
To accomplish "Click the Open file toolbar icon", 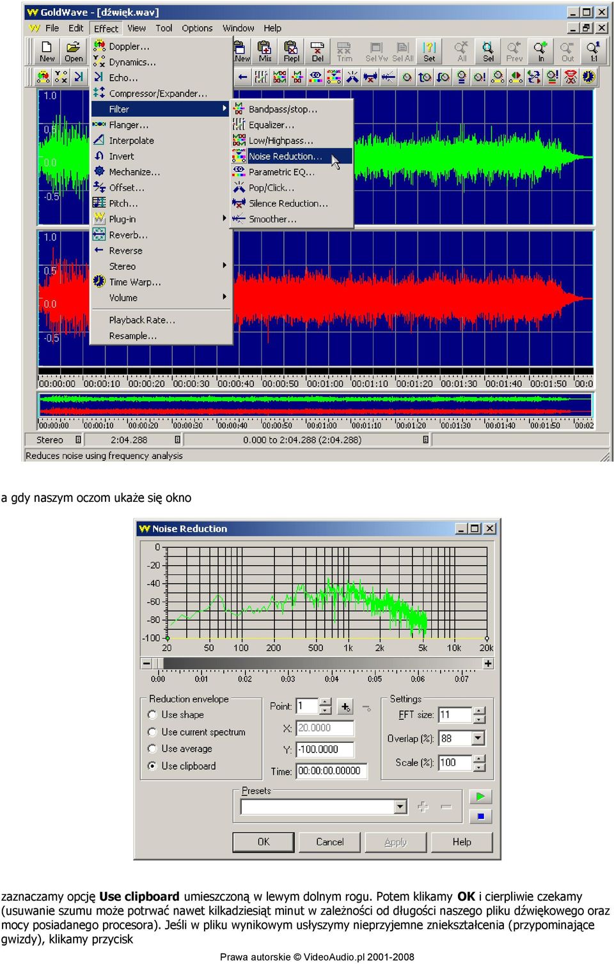I will coord(74,51).
